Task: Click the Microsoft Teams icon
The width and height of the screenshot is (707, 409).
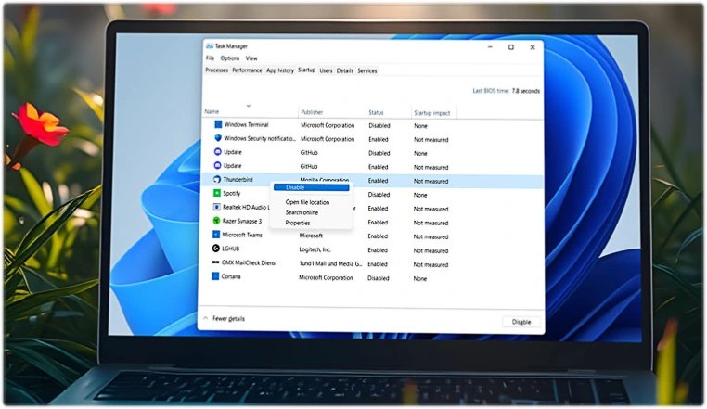Action: tap(215, 235)
